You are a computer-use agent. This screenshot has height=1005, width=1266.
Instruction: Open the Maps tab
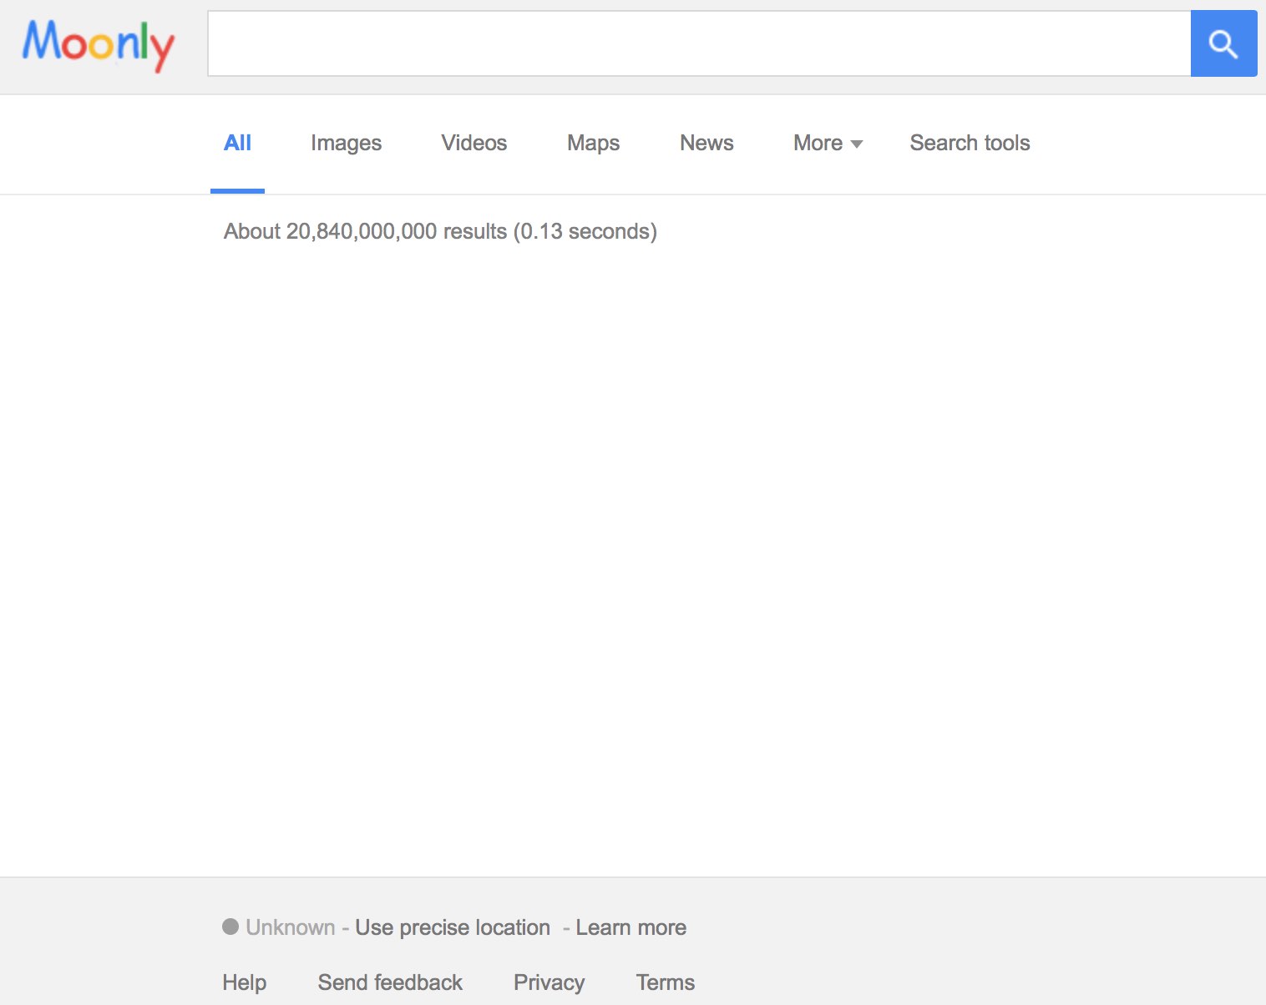click(x=593, y=143)
